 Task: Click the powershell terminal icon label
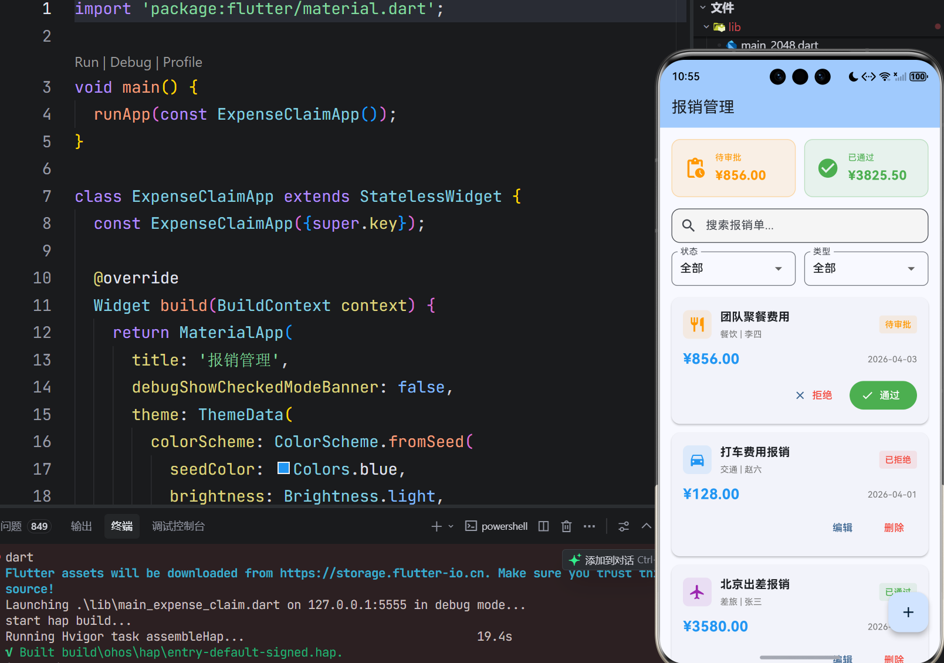[496, 526]
